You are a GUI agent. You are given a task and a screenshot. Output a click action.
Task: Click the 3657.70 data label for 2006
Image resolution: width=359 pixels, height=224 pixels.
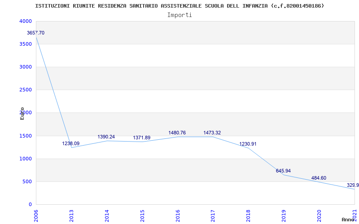pos(36,33)
